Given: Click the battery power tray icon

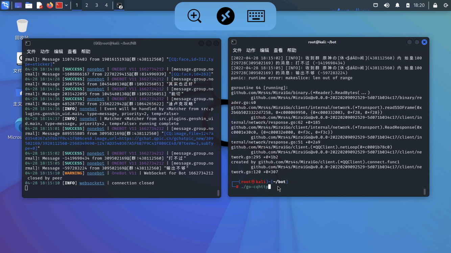Looking at the screenshot, I should point(408,5).
